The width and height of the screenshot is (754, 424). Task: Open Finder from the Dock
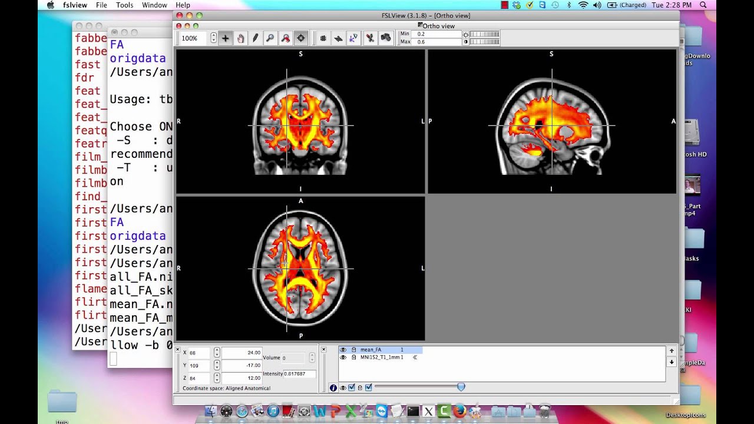tap(211, 411)
